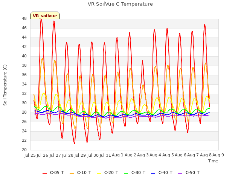The image size is (241, 180).
Task: Click the Aug 3 x-axis tick label
Action: [143, 155]
